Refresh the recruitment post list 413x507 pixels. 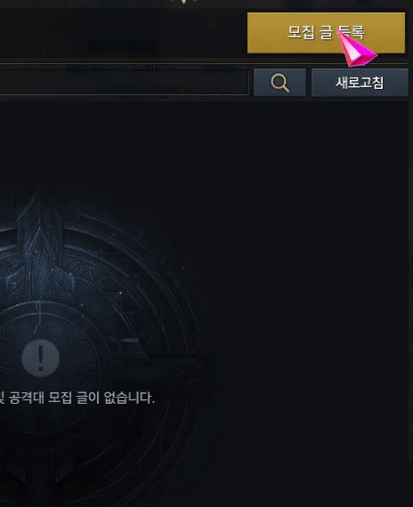(x=360, y=83)
